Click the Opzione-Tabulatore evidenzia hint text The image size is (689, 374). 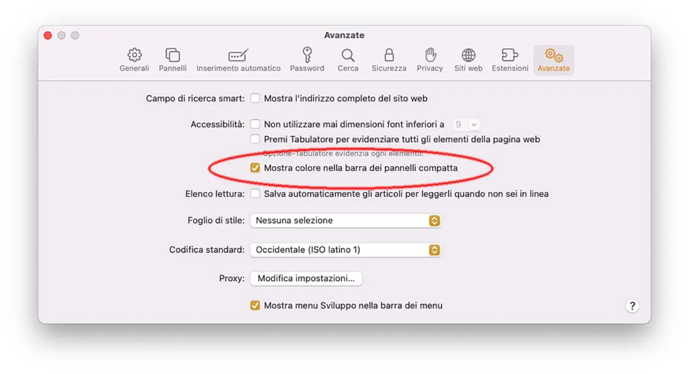(x=343, y=153)
